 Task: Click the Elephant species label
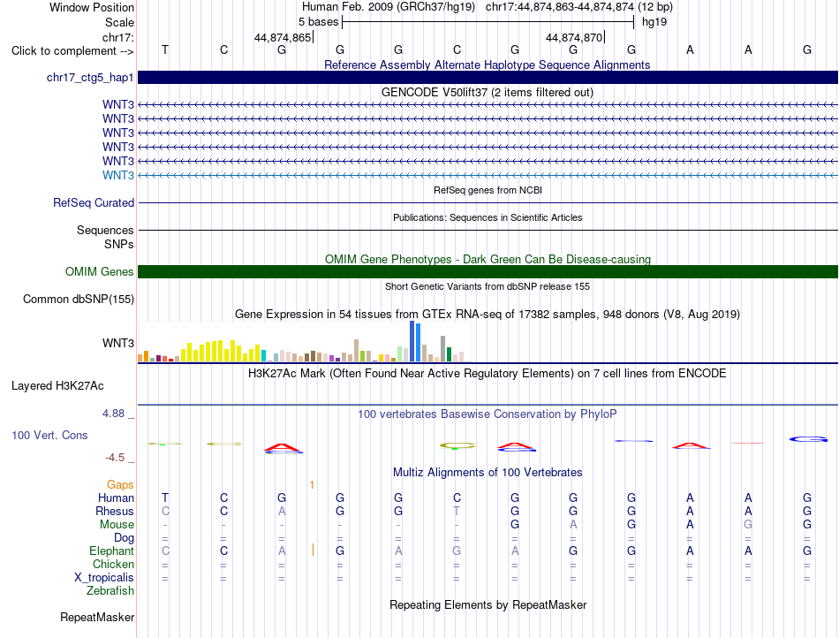point(112,551)
